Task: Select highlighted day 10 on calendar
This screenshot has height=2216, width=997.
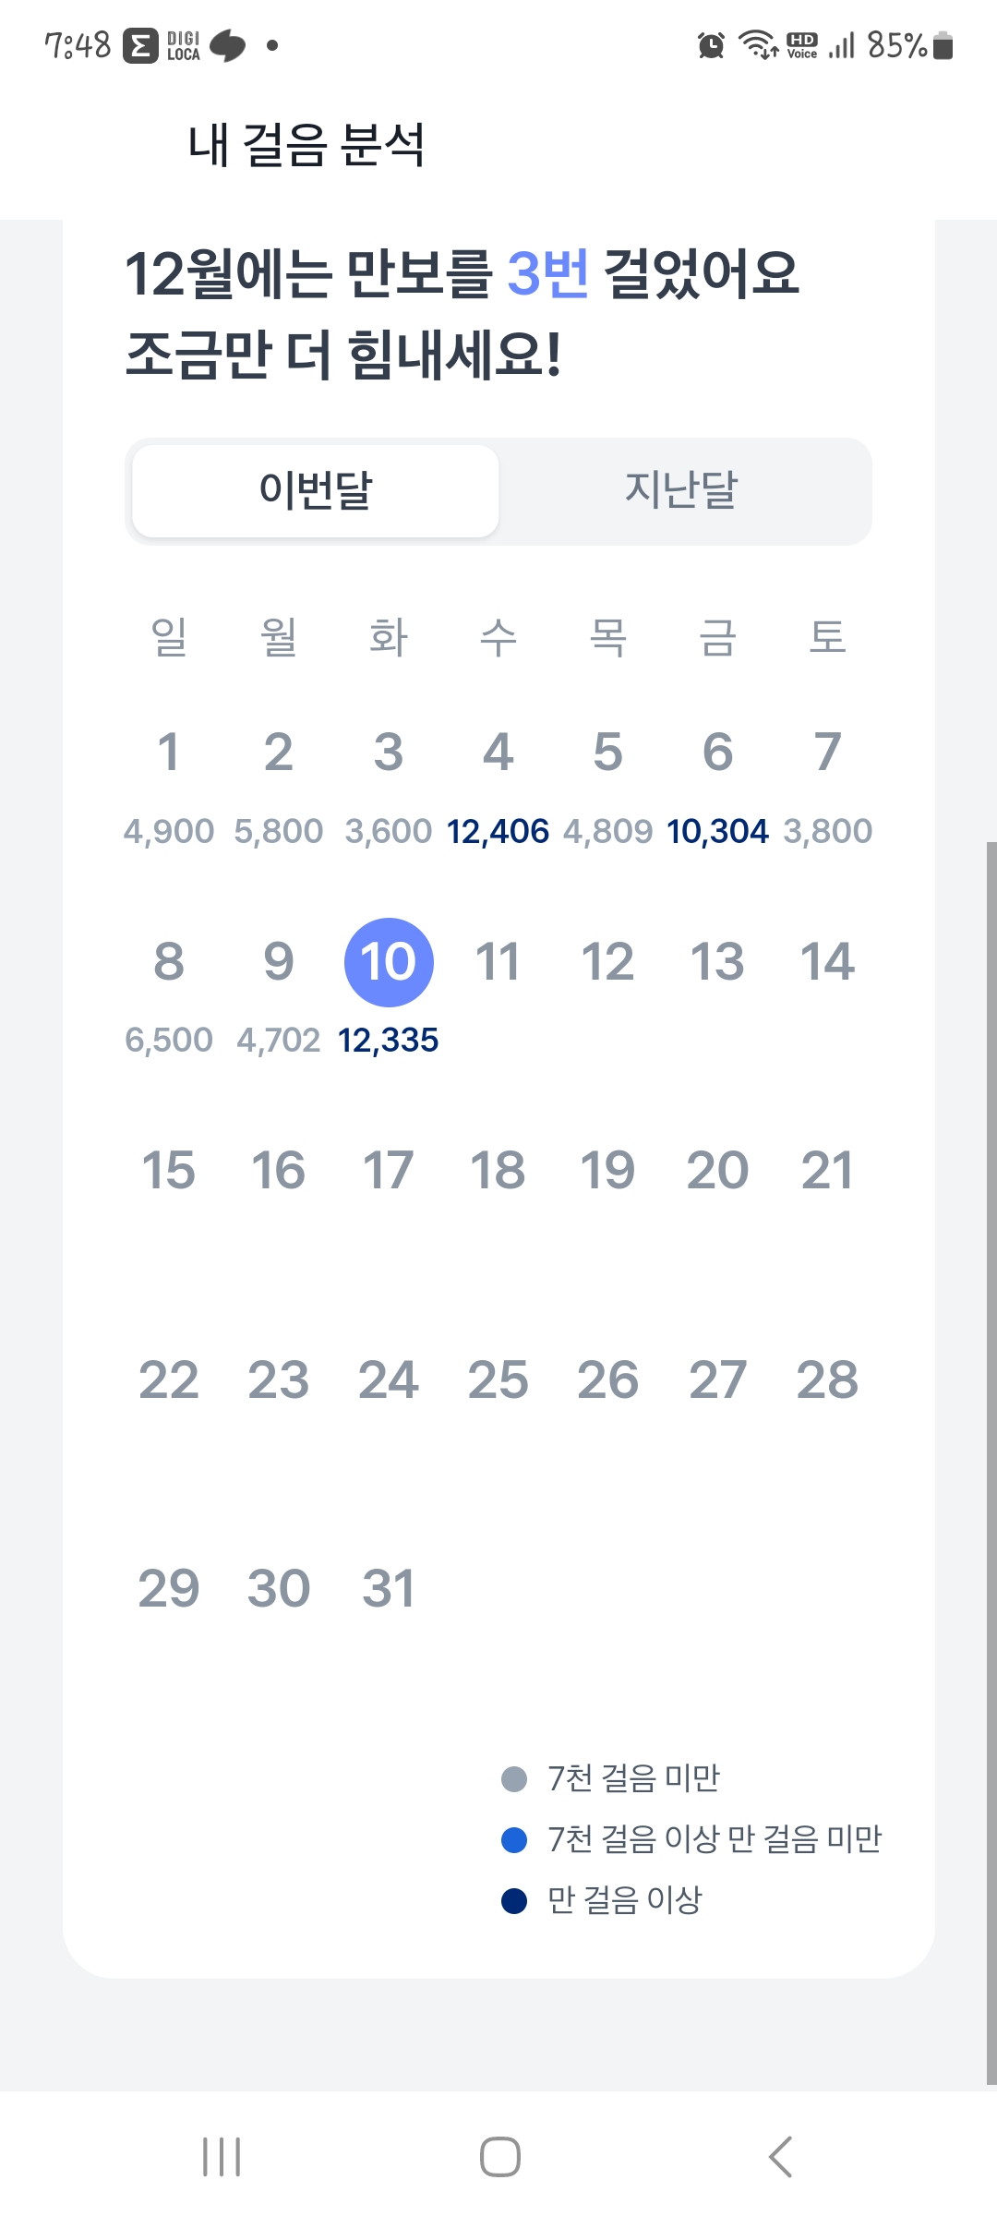Action: point(389,962)
